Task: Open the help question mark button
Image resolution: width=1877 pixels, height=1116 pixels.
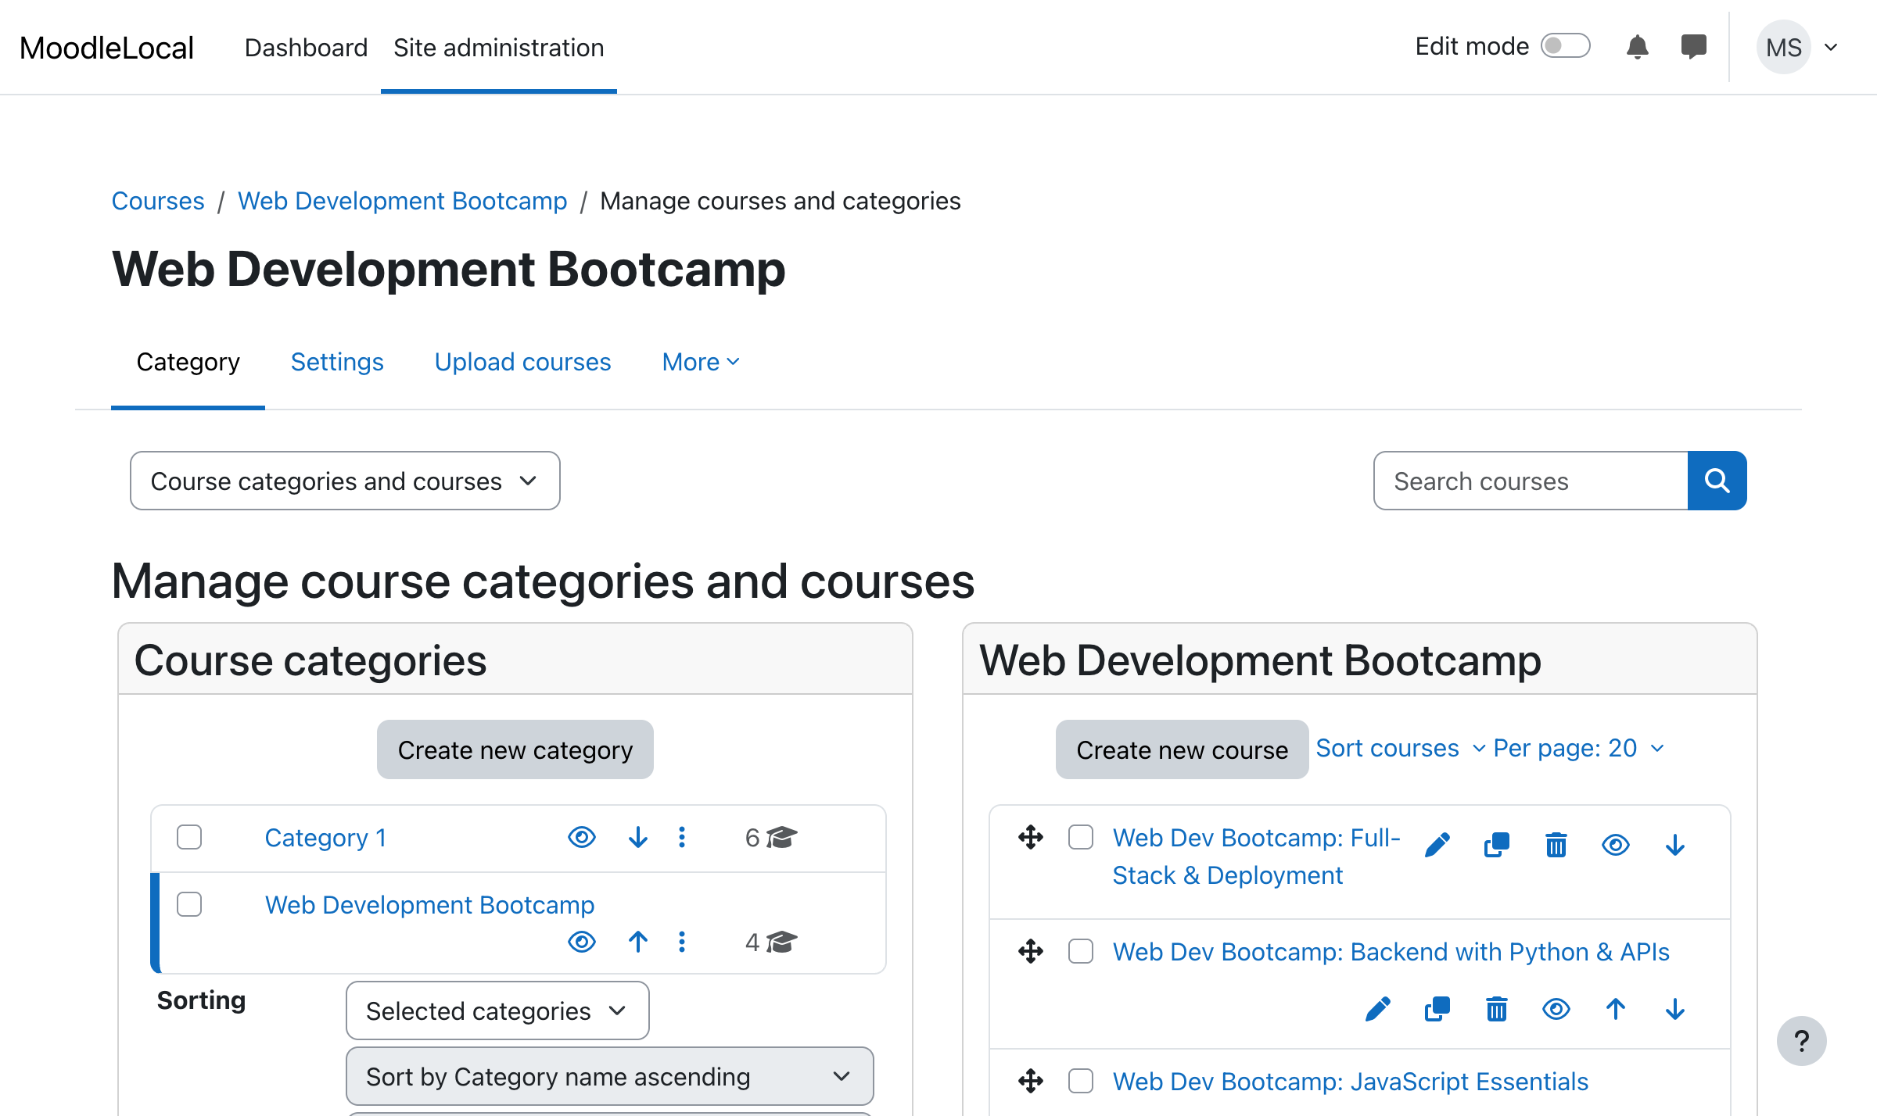Action: click(x=1802, y=1041)
